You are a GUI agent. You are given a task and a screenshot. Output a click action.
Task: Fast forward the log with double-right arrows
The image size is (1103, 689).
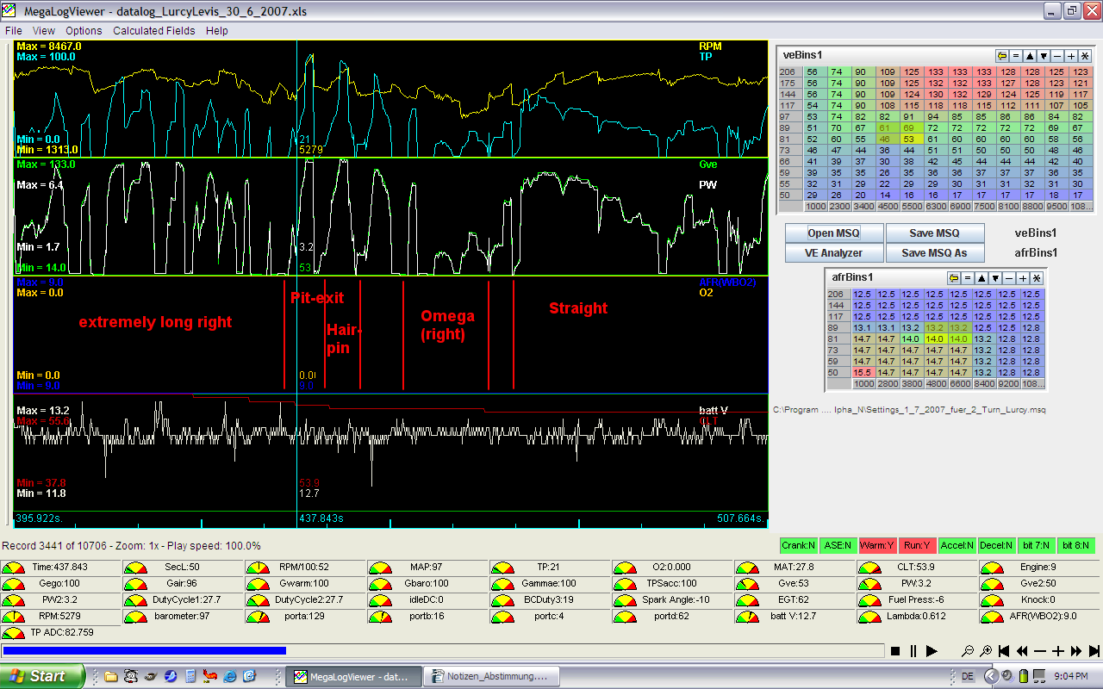tap(1077, 651)
